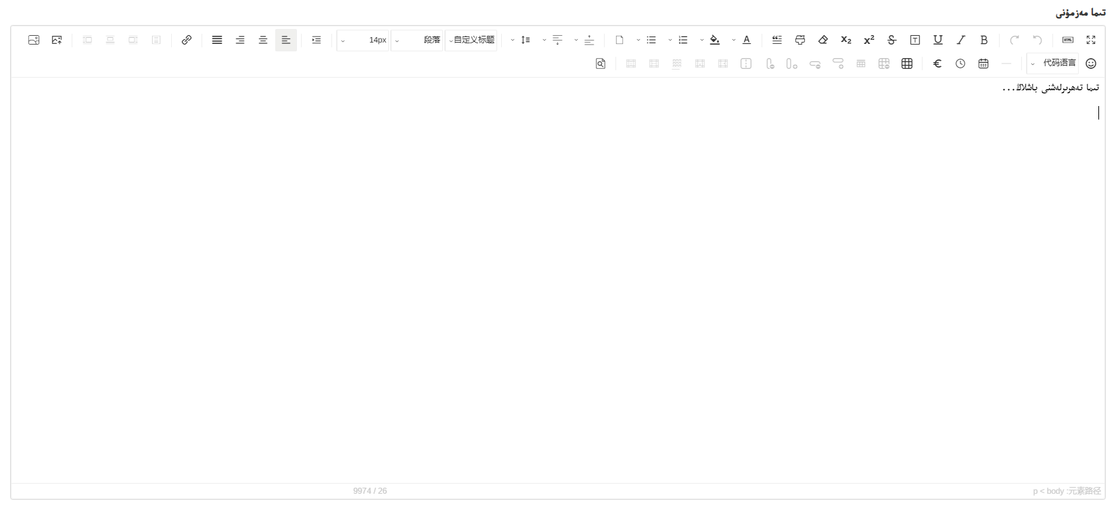Screen dimensions: 1118x512
Task: Open the 代码语言 code language dropdown
Action: (1052, 63)
